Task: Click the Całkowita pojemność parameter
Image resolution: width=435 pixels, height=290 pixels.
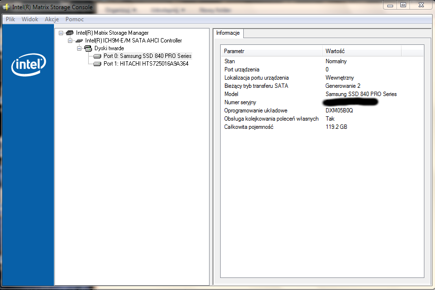Action: 249,127
